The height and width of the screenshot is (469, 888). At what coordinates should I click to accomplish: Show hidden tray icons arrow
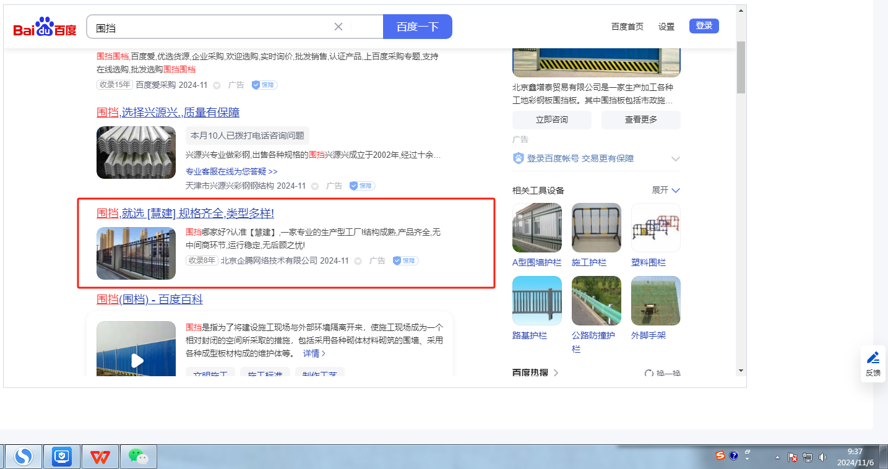[x=777, y=458]
